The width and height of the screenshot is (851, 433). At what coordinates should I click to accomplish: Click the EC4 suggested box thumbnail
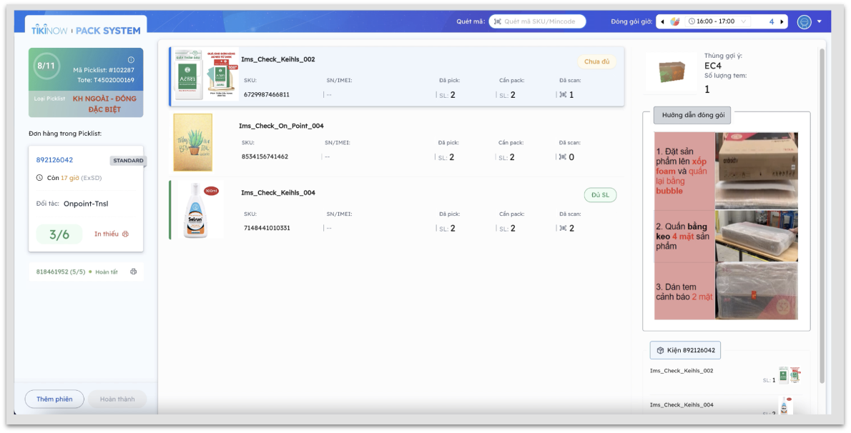[x=671, y=72]
